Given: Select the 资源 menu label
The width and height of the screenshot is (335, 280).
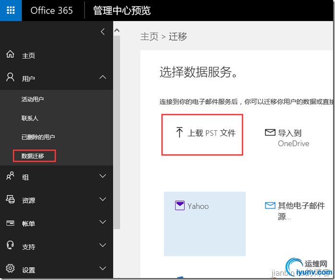Looking at the screenshot, I should click(x=28, y=200).
